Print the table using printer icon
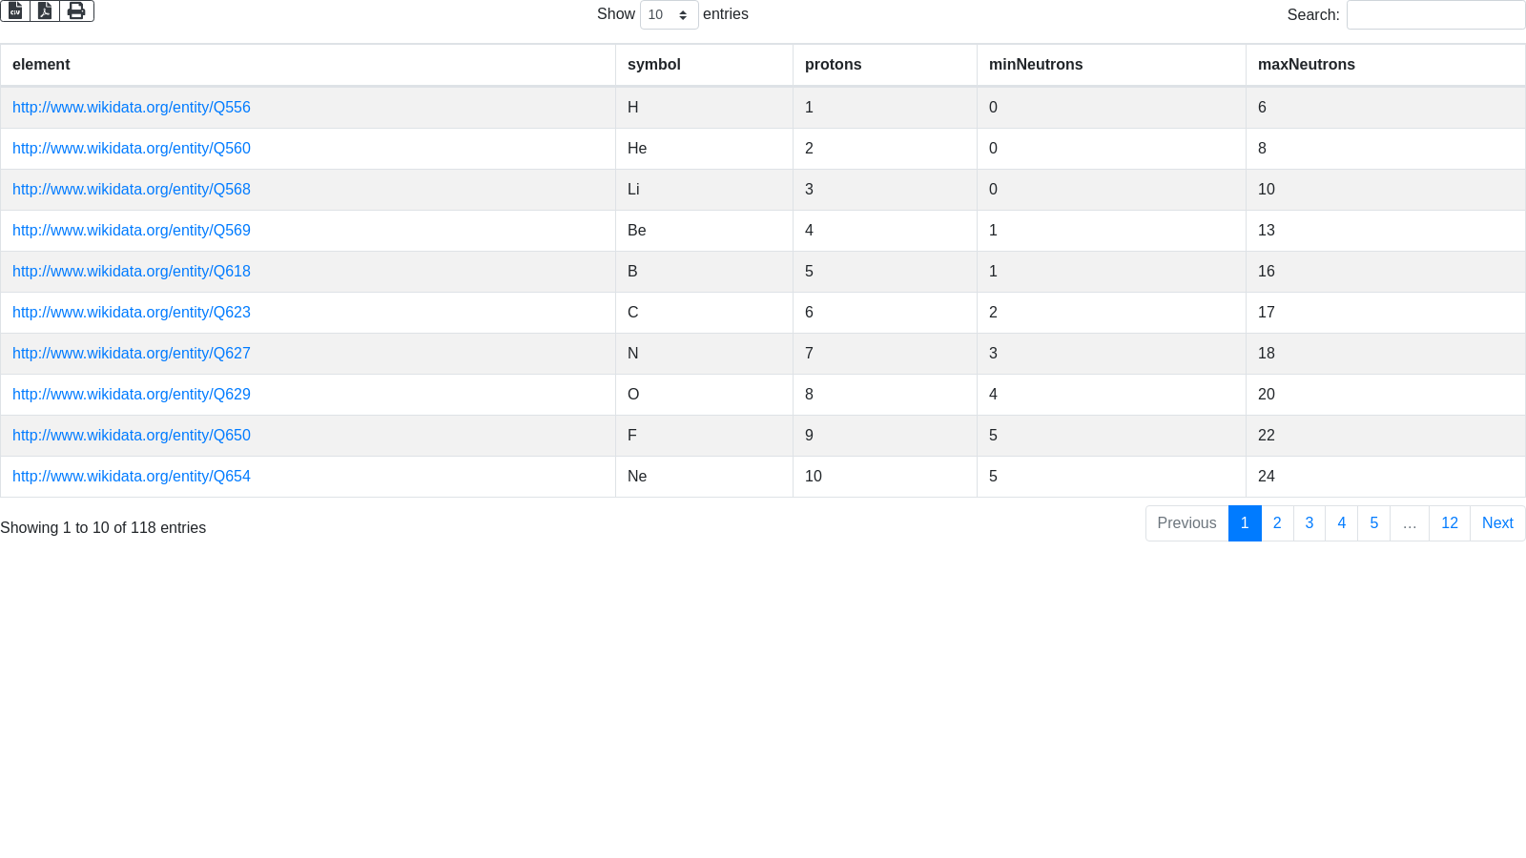The image size is (1526, 858). tap(76, 10)
